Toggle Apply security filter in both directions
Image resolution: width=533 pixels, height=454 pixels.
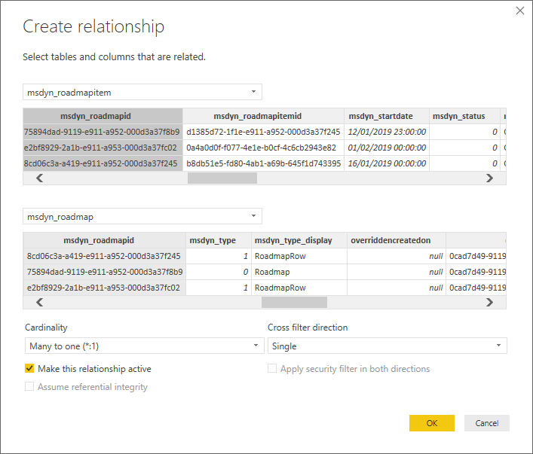pyautogui.click(x=273, y=369)
